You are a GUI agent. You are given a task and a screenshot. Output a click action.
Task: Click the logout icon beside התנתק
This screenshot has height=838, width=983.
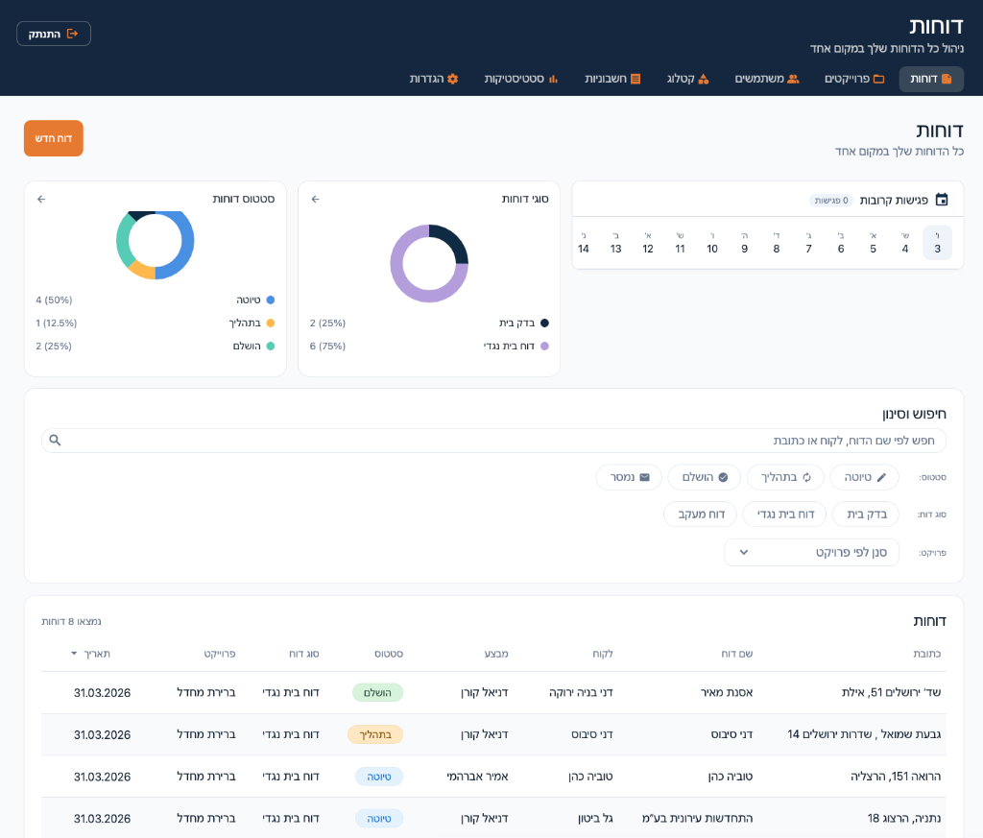(73, 34)
